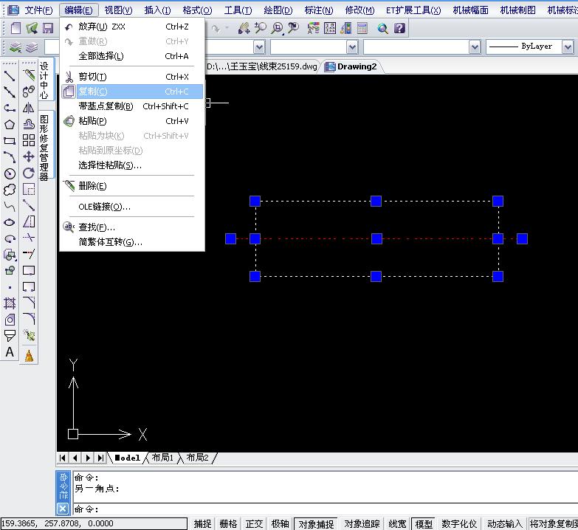Select the Ellipse tool
The height and width of the screenshot is (530, 578).
[x=10, y=222]
